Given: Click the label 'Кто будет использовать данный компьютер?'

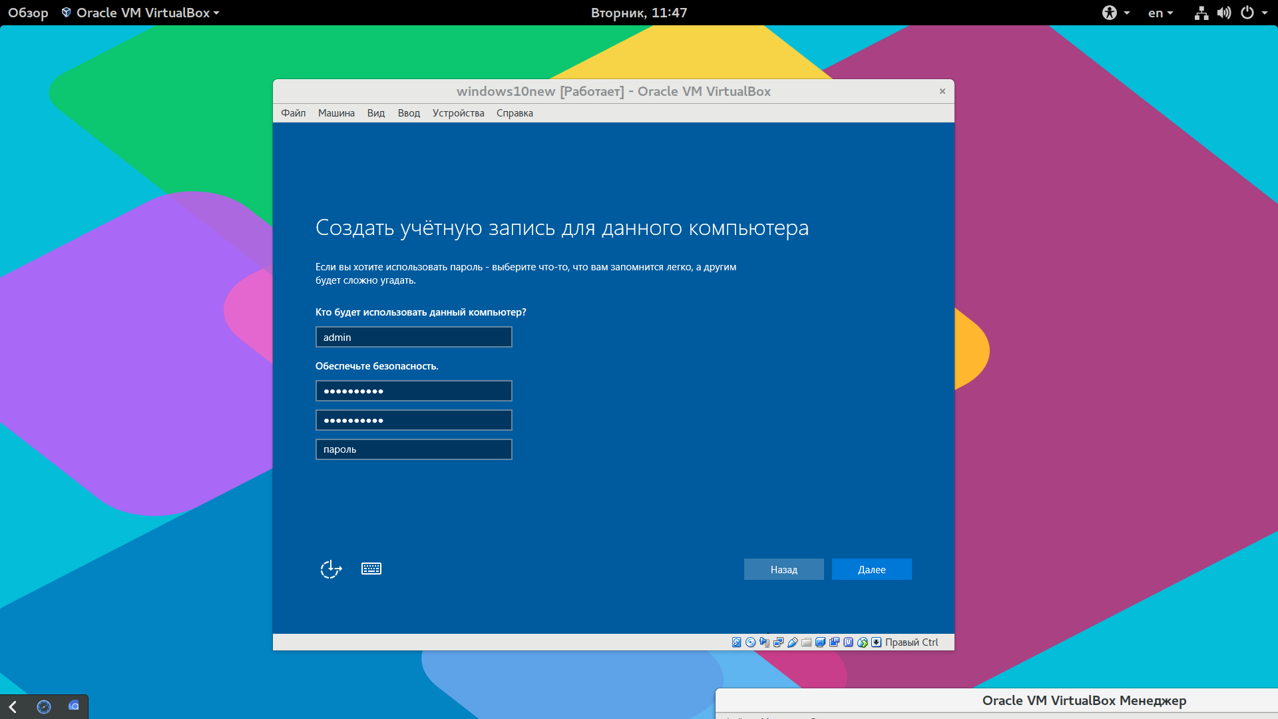Looking at the screenshot, I should [x=421, y=312].
